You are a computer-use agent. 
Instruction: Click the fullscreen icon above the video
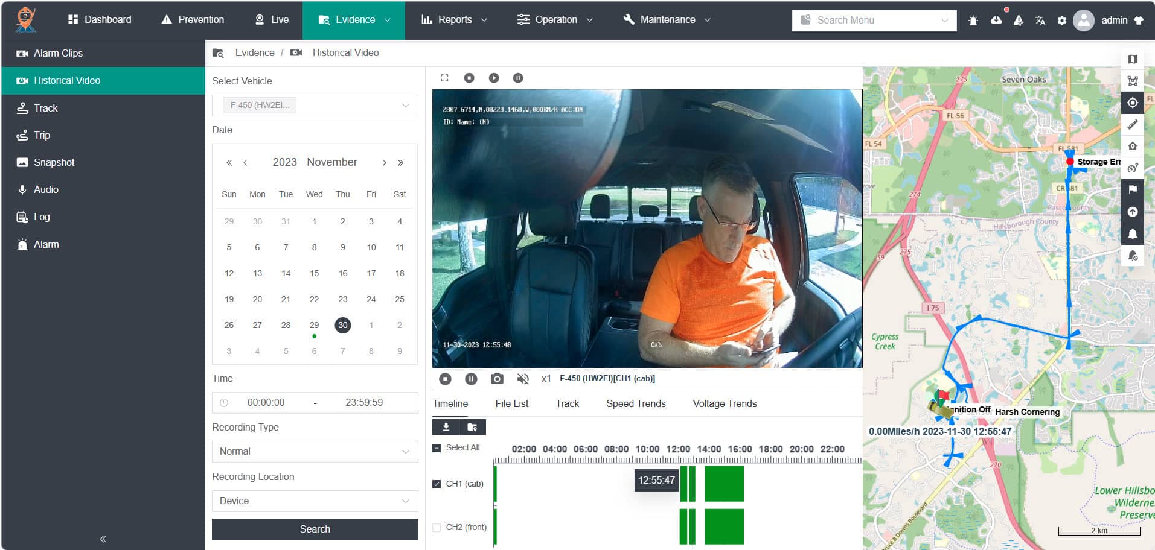[x=444, y=78]
